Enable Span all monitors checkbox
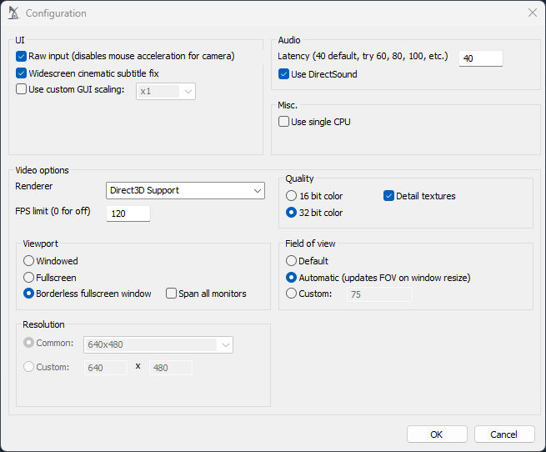This screenshot has width=546, height=452. [x=172, y=294]
